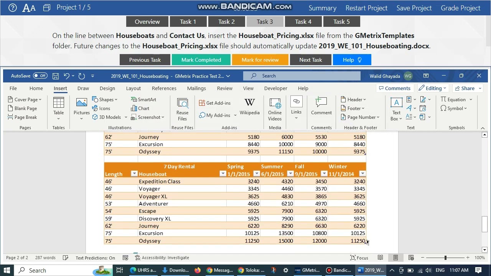Open Spring 1/1/2015 filter dropdown

[x=256, y=174]
